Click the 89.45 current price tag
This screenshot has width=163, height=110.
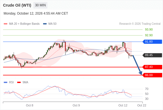pyautogui.click(x=152, y=55)
